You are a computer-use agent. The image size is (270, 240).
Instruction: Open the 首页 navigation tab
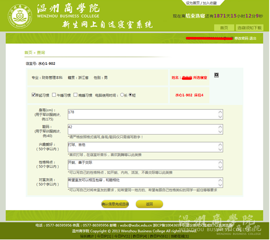pyautogui.click(x=224, y=28)
